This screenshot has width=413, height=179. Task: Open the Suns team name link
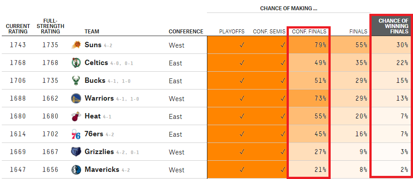[x=93, y=45]
